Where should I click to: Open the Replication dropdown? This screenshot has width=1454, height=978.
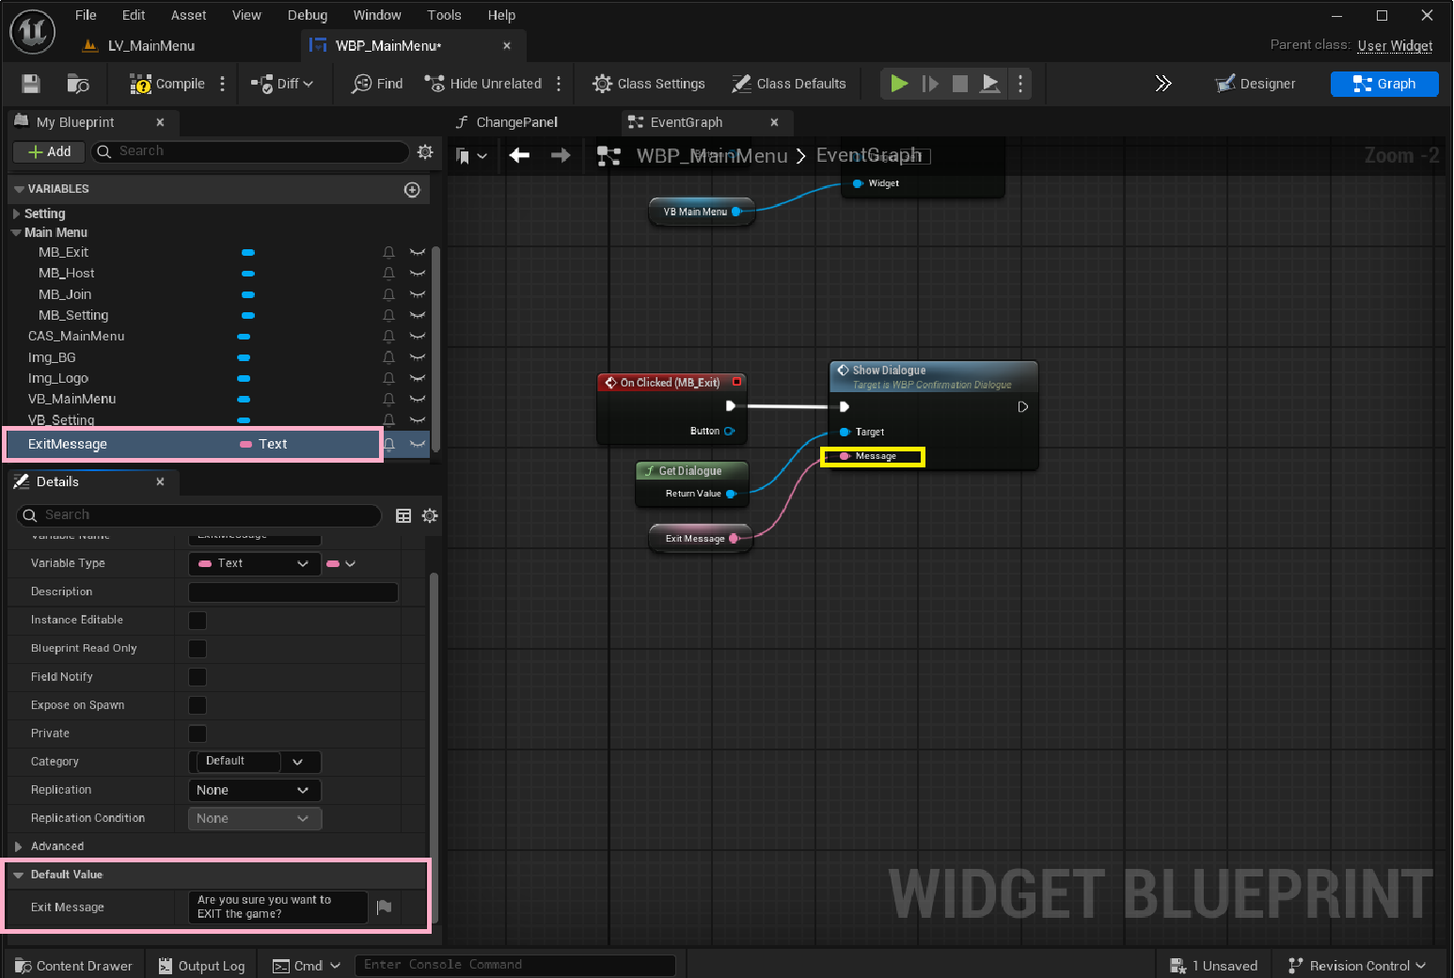tap(255, 790)
